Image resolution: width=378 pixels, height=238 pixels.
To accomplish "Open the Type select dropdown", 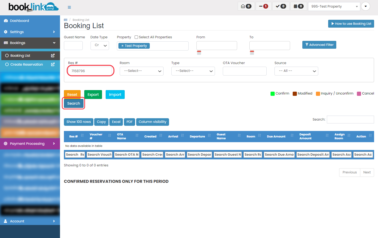I will point(193,71).
